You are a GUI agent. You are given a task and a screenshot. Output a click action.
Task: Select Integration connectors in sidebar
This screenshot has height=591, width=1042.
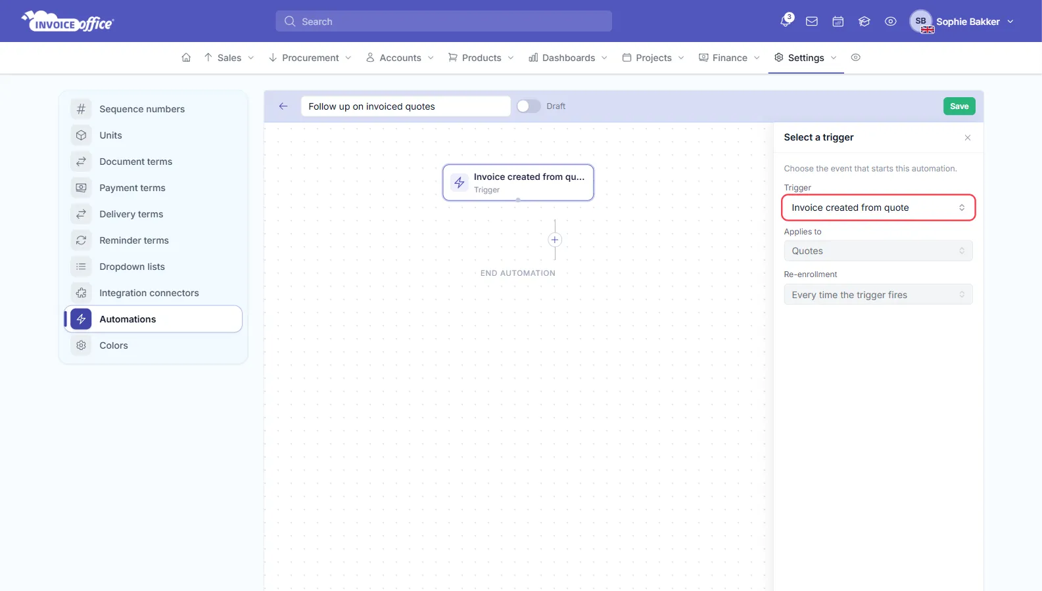click(153, 292)
